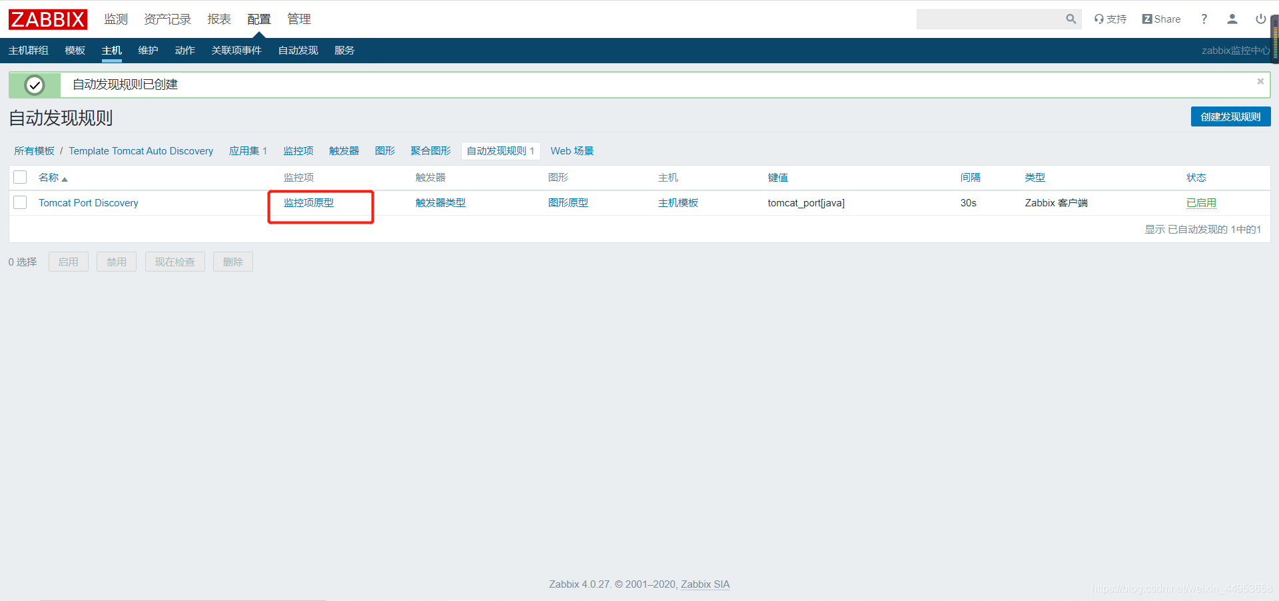This screenshot has height=601, width=1279.
Task: Click the logout power icon
Action: pos(1260,19)
